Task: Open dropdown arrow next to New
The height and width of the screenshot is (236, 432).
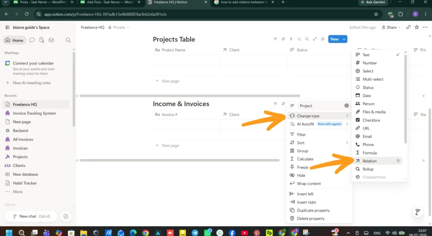Action: tap(344, 39)
